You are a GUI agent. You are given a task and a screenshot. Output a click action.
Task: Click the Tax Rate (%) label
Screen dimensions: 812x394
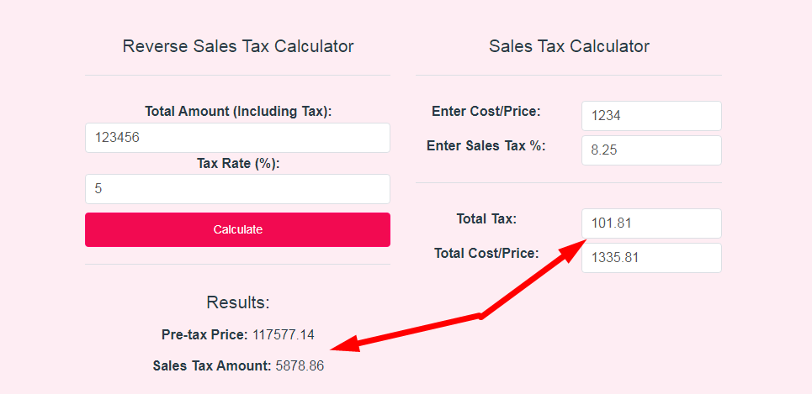pyautogui.click(x=237, y=163)
